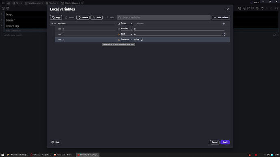
Task: Open the Number type dropdown
Action: [x=127, y=29]
